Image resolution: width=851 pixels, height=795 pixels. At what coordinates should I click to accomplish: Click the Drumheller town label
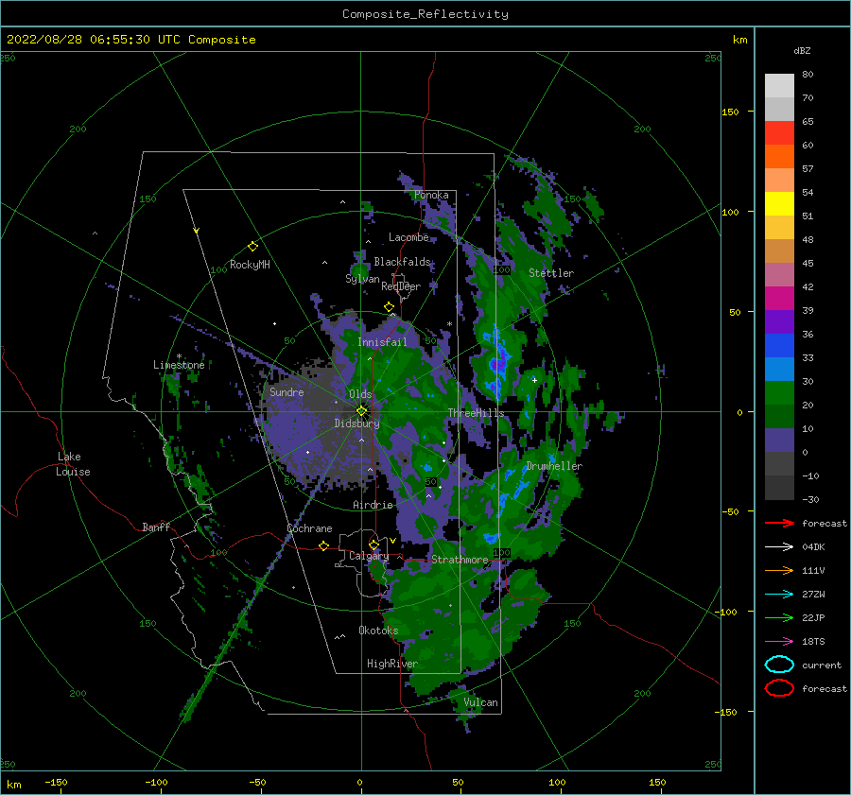[x=554, y=466]
